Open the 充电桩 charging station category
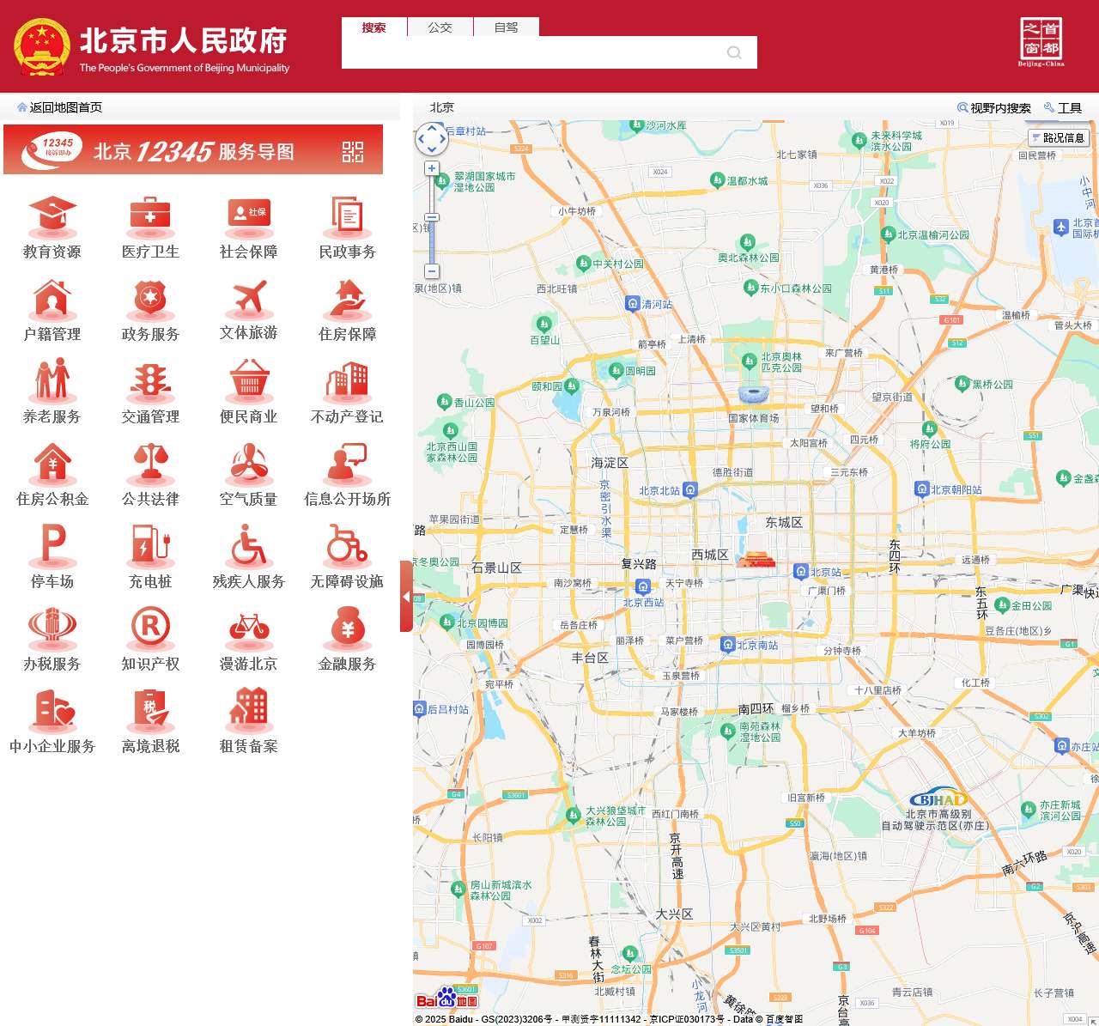This screenshot has height=1026, width=1099. pyautogui.click(x=150, y=548)
